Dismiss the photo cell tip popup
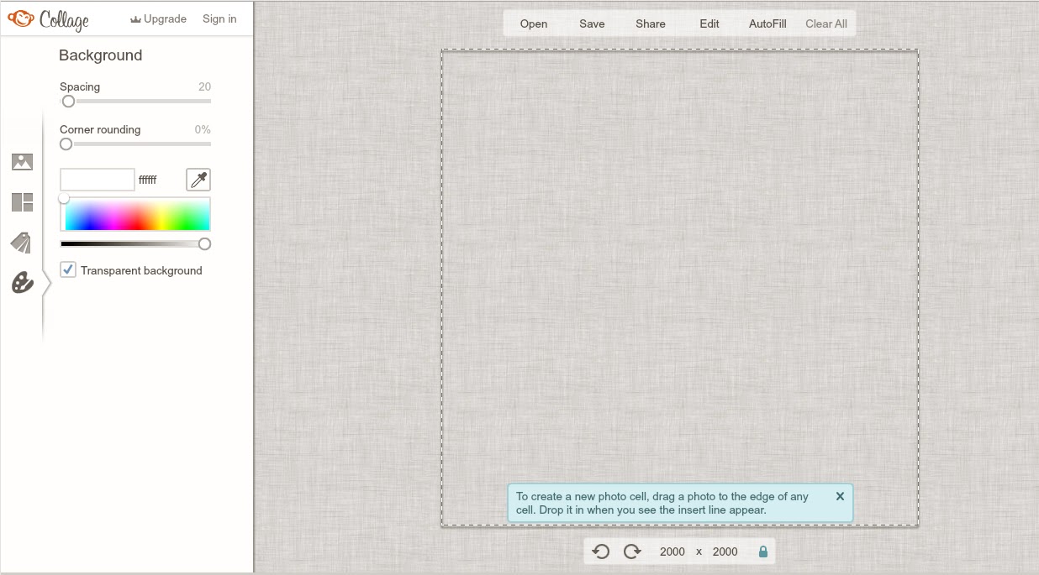 point(839,496)
